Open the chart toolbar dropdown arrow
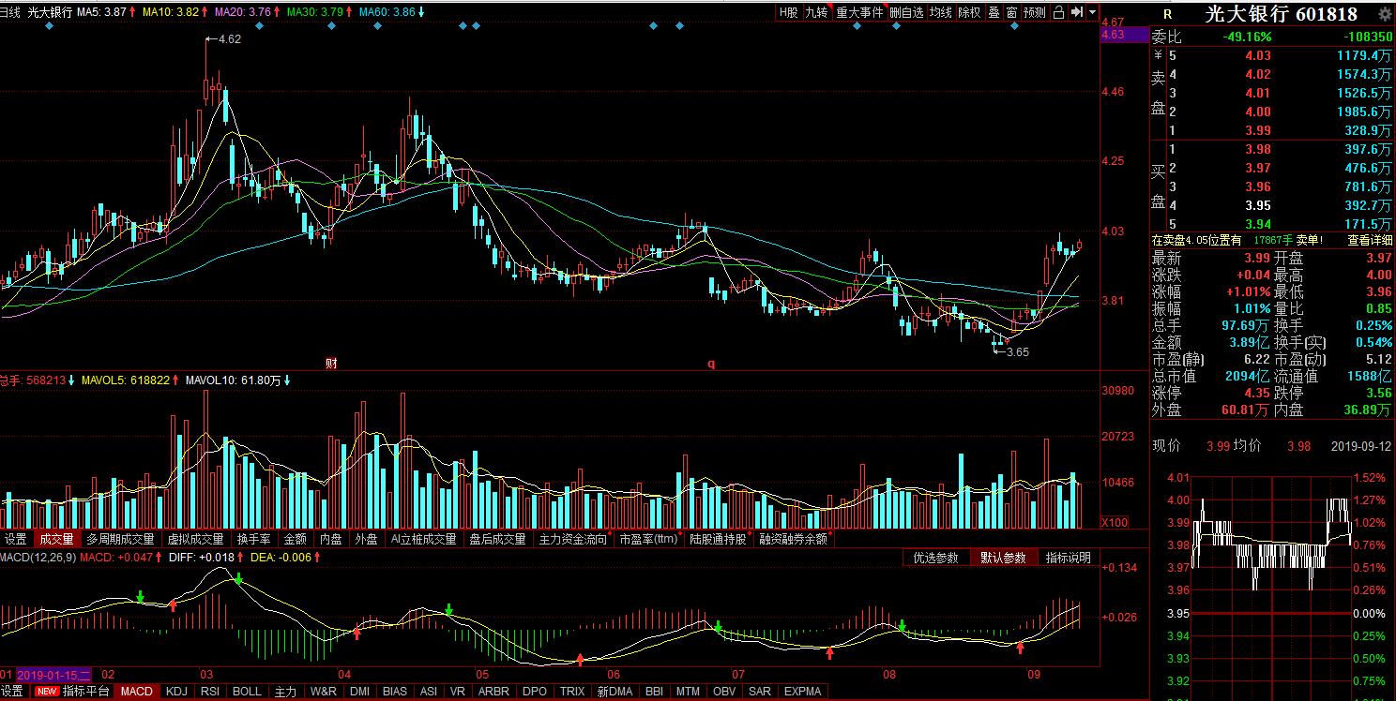The width and height of the screenshot is (1396, 701). coord(1091,12)
